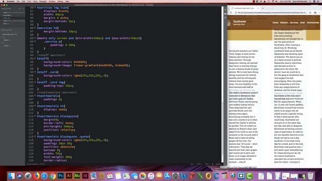Open a new Chrome tab

pyautogui.click(x=263, y=8)
